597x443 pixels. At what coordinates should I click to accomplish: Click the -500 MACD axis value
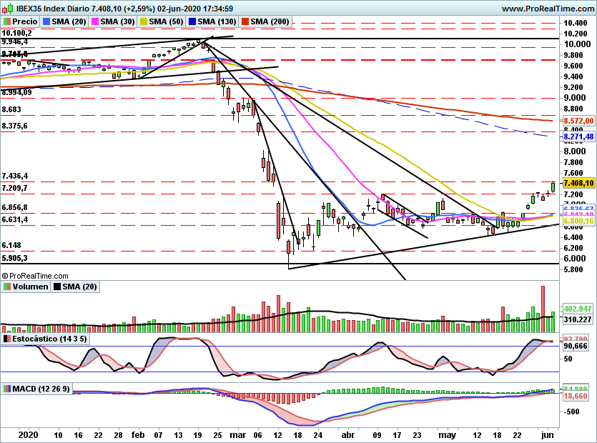click(571, 412)
